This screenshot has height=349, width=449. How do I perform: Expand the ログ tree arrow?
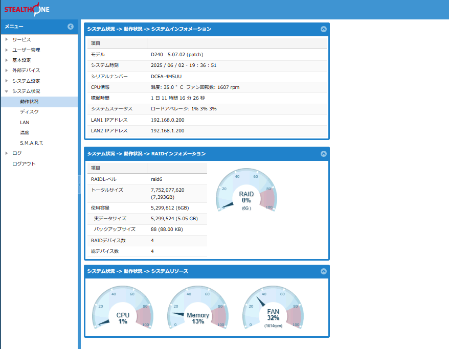click(x=7, y=153)
